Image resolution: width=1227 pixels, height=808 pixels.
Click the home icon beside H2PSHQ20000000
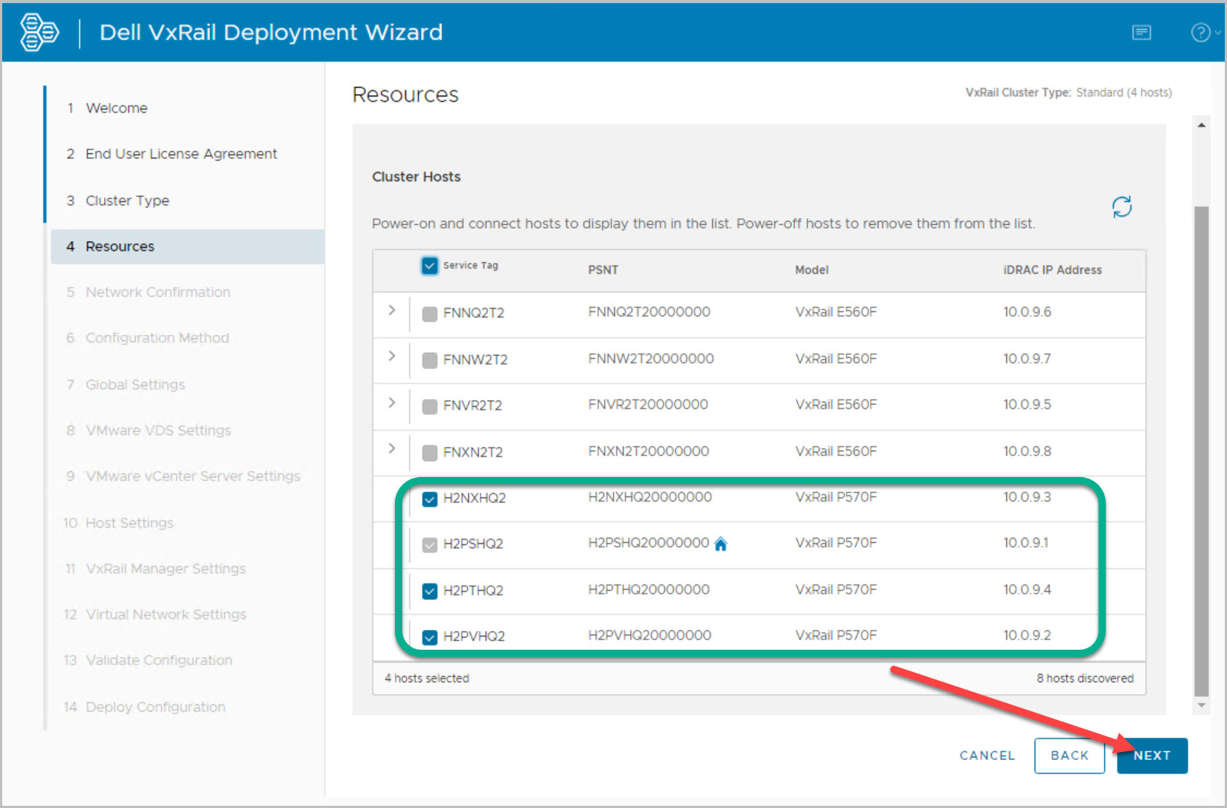(720, 544)
